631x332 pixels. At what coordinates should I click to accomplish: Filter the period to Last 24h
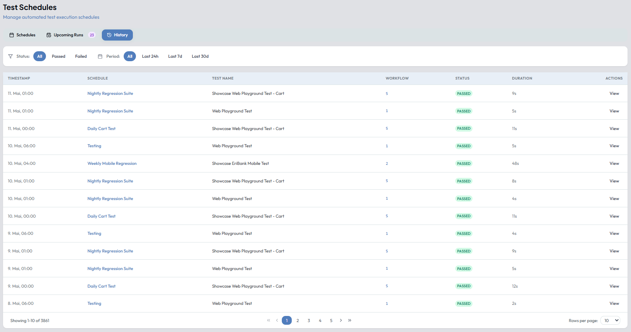(150, 56)
